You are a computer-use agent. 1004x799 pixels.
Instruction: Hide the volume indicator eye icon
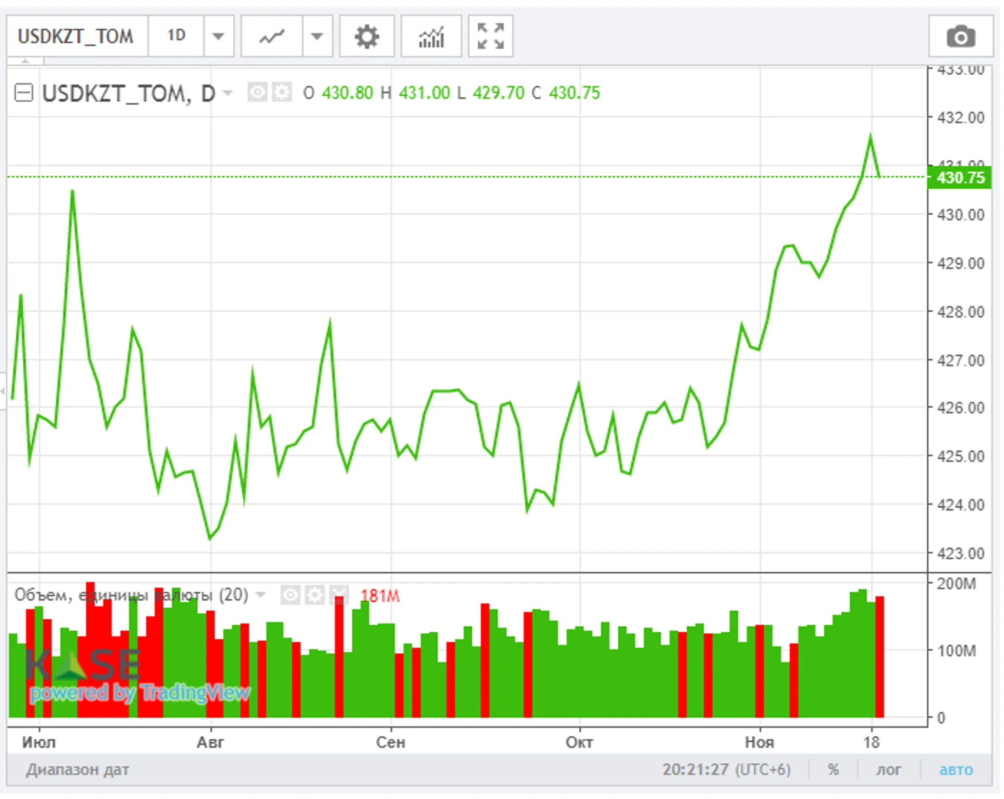pyautogui.click(x=290, y=595)
